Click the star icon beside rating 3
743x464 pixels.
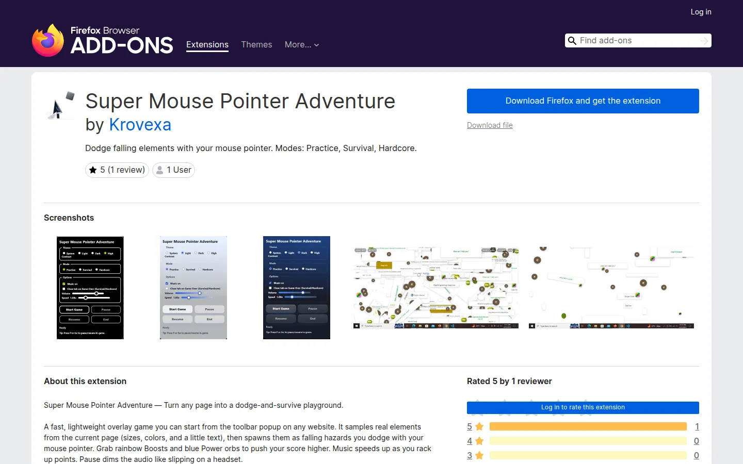pos(479,455)
